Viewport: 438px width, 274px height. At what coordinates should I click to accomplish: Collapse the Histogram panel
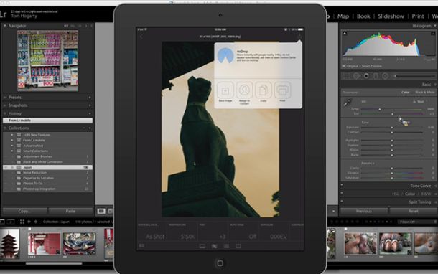(x=435, y=26)
